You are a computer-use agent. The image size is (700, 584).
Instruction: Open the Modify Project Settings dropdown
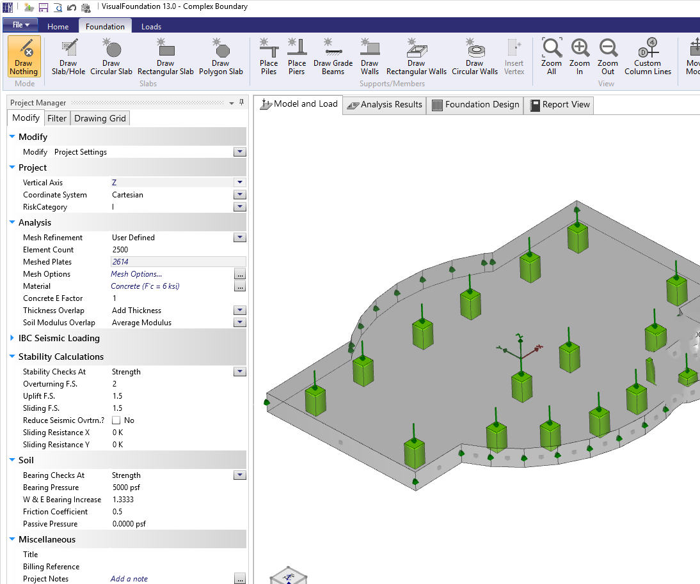click(240, 152)
